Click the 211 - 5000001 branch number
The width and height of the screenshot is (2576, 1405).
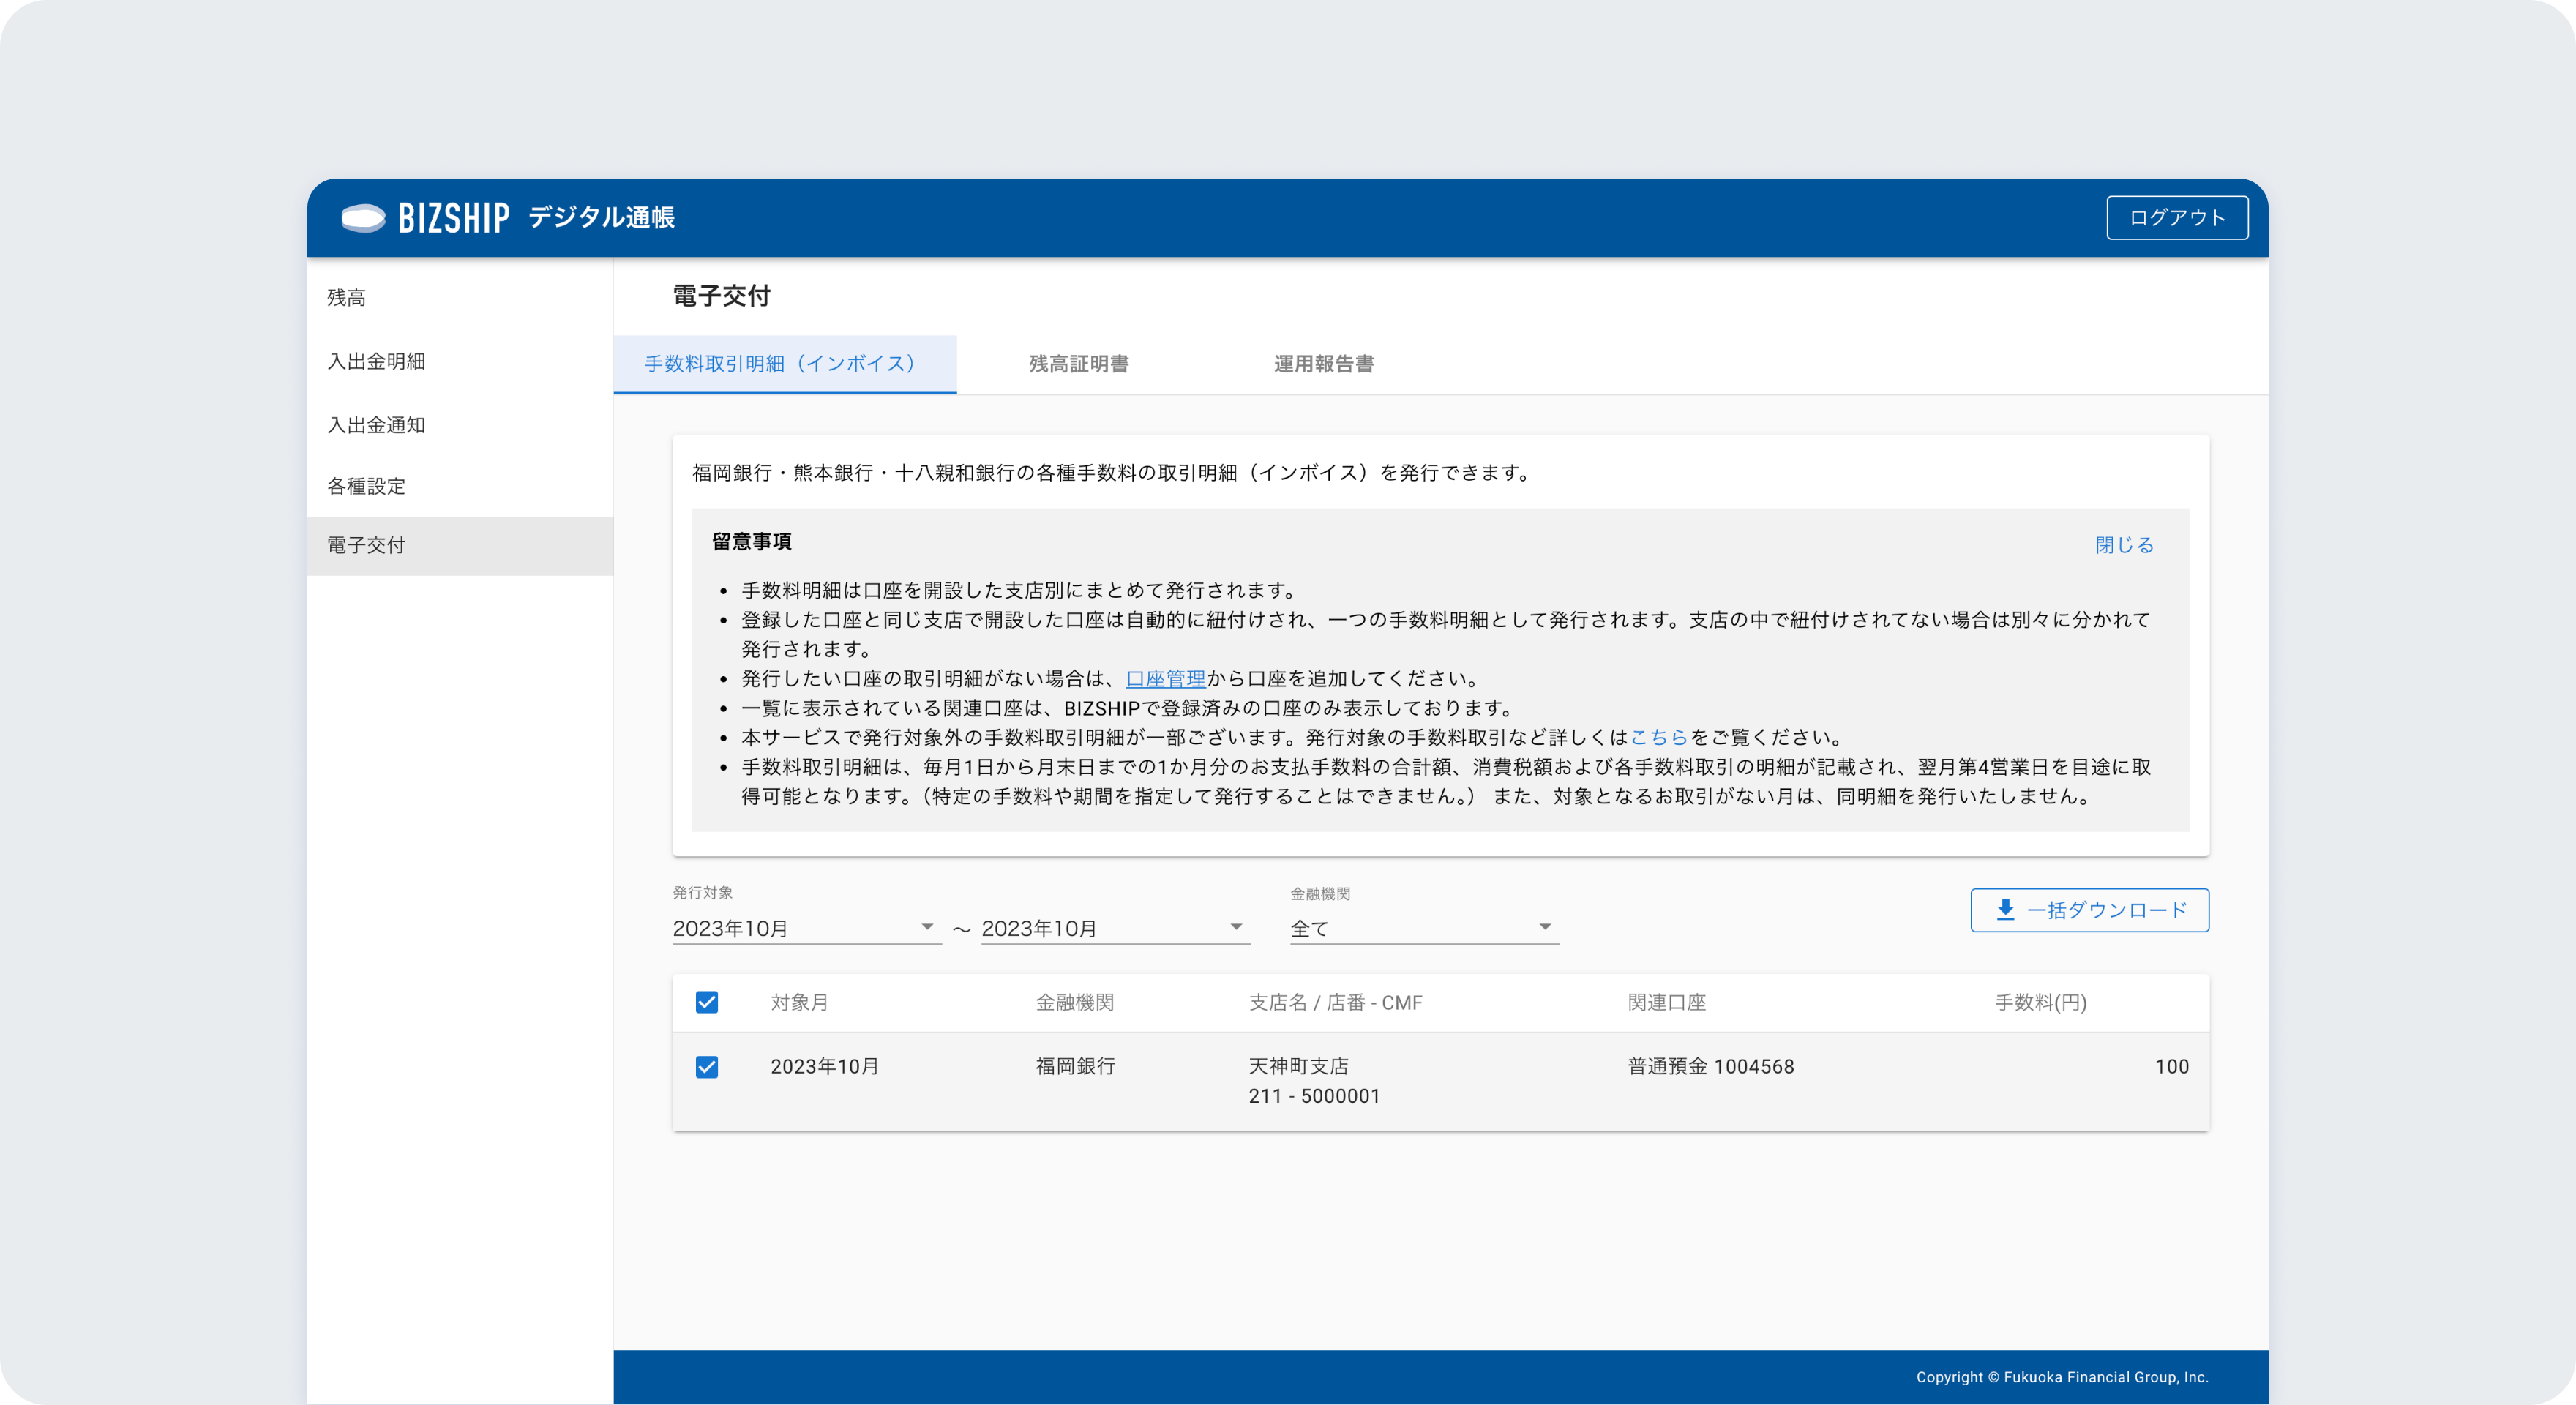click(x=1314, y=1096)
